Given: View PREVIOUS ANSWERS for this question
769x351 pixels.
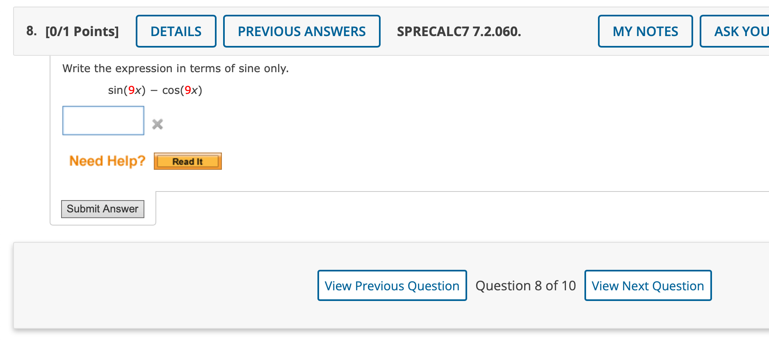Looking at the screenshot, I should click(x=302, y=31).
